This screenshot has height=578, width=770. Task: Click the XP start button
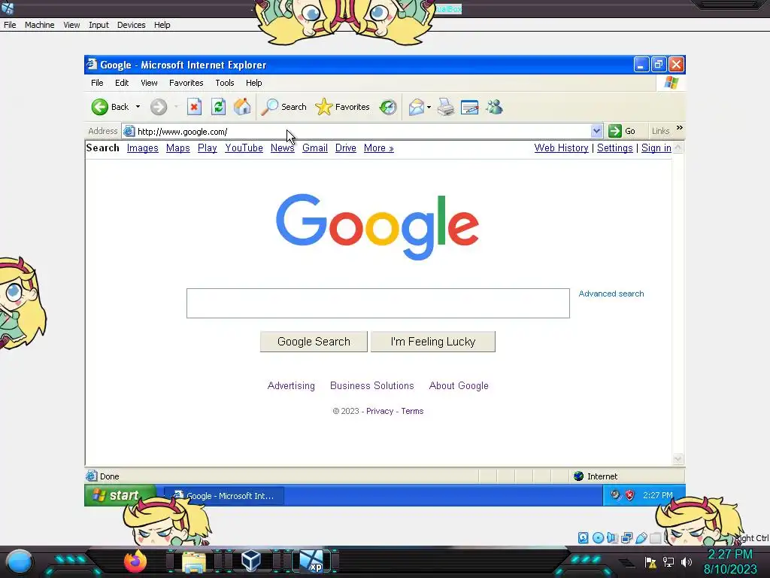point(120,495)
